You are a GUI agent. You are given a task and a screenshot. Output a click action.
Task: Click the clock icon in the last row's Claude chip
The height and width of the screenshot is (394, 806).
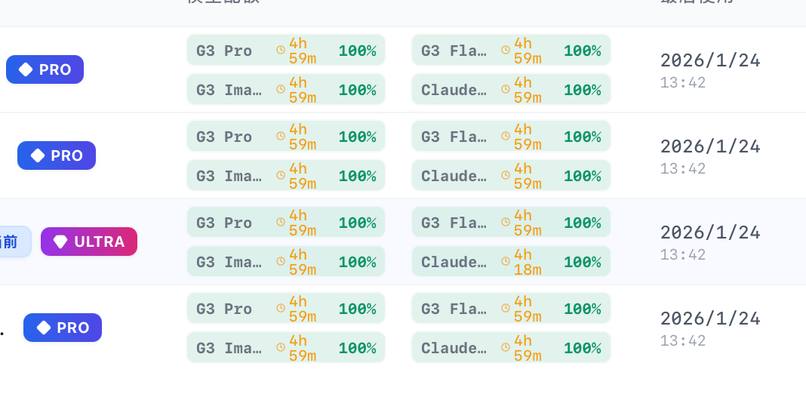click(x=506, y=347)
